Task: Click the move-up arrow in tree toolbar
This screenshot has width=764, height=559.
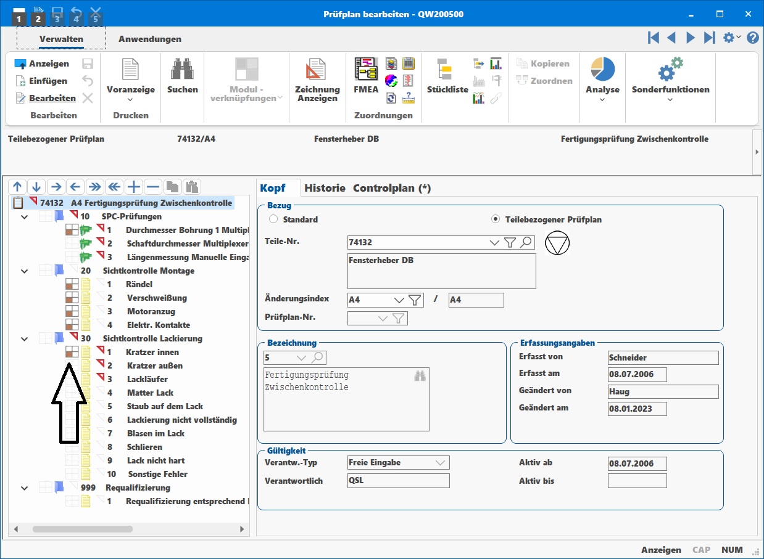Action: [x=17, y=187]
